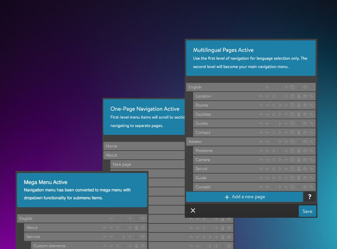
Task: Move the Posizione page down
Action: (267, 151)
